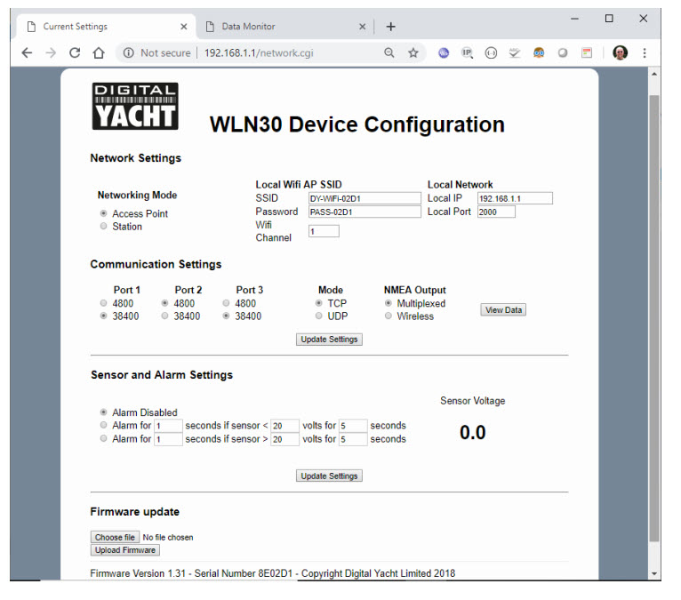Switch to the Data Monitor tab

point(284,27)
